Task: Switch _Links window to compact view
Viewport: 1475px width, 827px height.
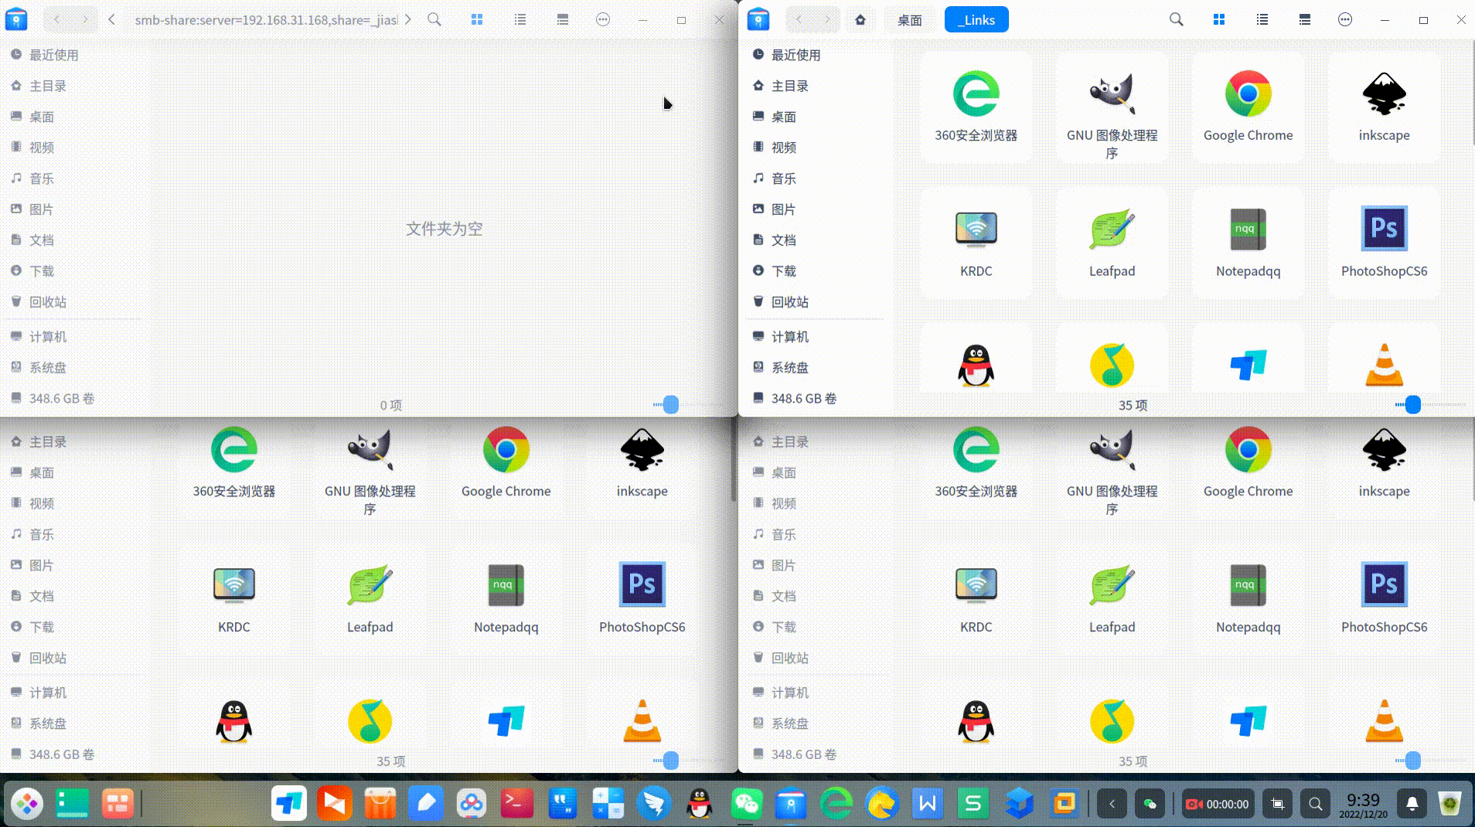Action: [x=1305, y=20]
